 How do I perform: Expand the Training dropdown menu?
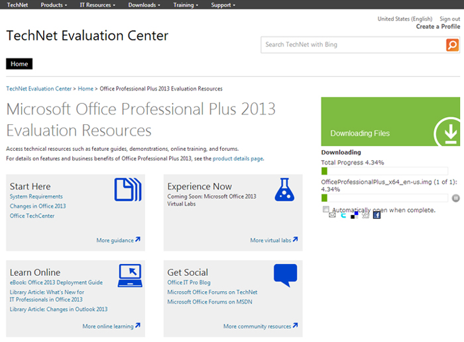(x=186, y=5)
